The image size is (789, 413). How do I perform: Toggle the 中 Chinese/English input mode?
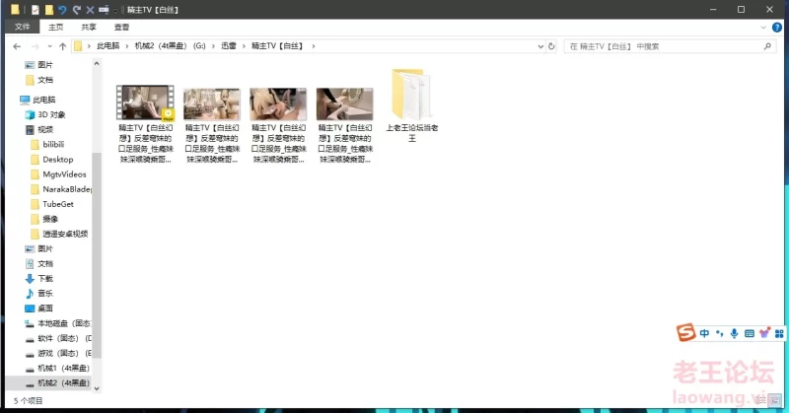point(704,333)
